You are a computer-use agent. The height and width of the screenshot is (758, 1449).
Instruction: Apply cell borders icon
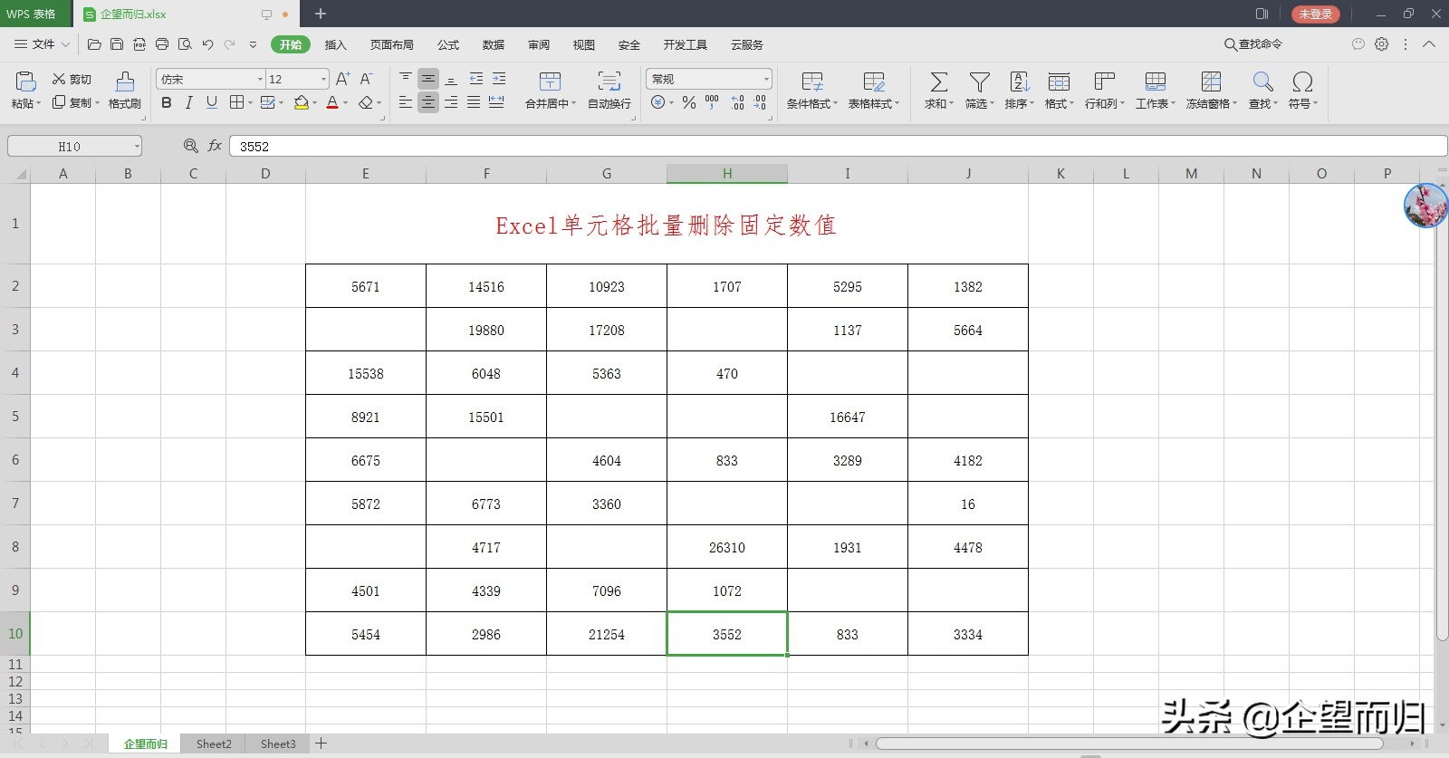click(x=236, y=103)
